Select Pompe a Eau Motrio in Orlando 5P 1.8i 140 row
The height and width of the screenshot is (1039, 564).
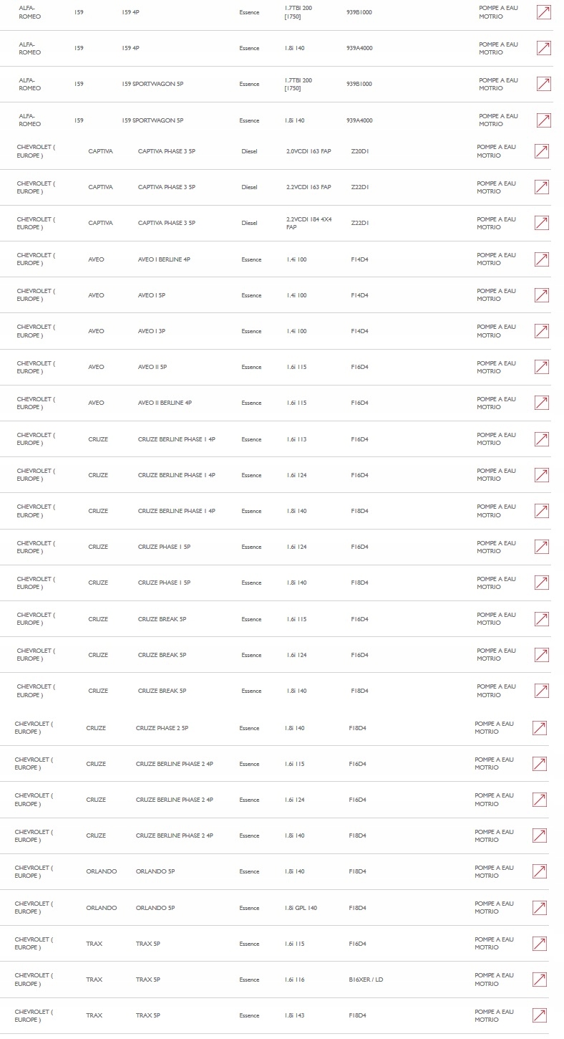click(x=495, y=871)
